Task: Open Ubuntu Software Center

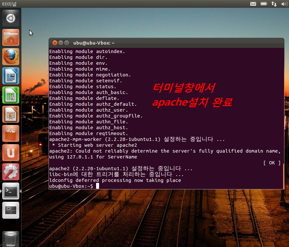Action: (11, 134)
